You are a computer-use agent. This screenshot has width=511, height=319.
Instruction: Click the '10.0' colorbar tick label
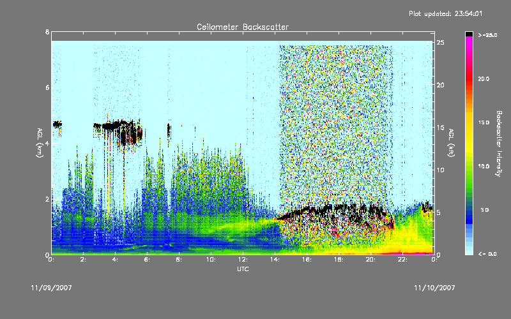(484, 166)
